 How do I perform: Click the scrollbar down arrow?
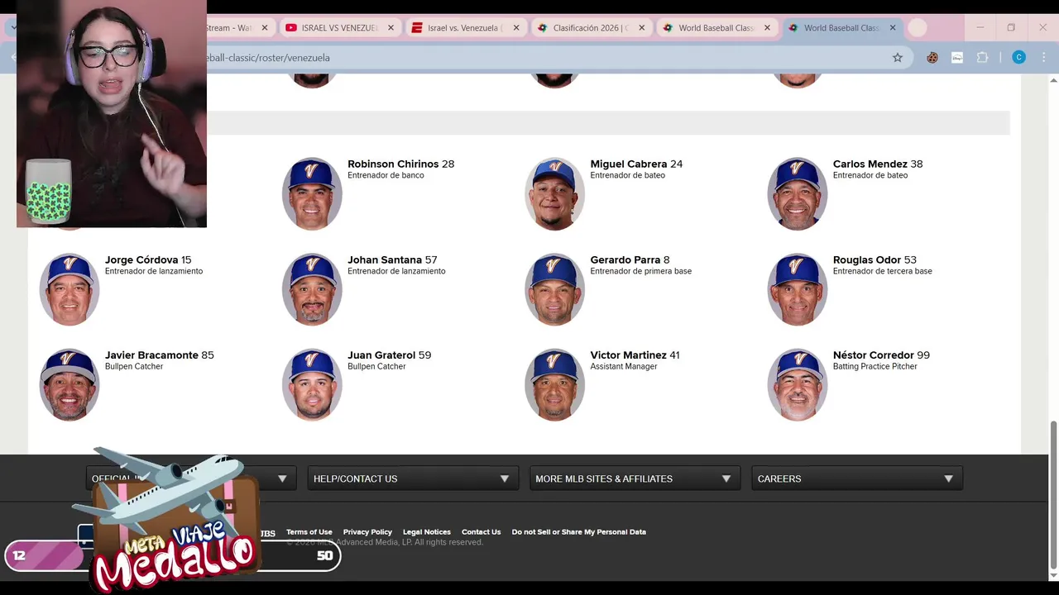[1053, 575]
